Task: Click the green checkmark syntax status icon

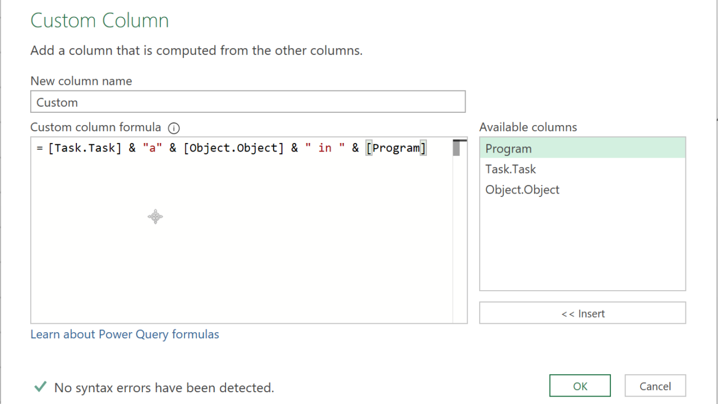Action: click(x=40, y=387)
